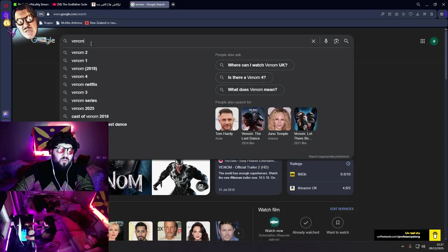Open a new browser tab
Screen dimensions: 448x252
(173, 5)
